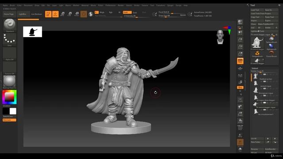
Task: Open the Dots stroke selector
Action: 9,40
